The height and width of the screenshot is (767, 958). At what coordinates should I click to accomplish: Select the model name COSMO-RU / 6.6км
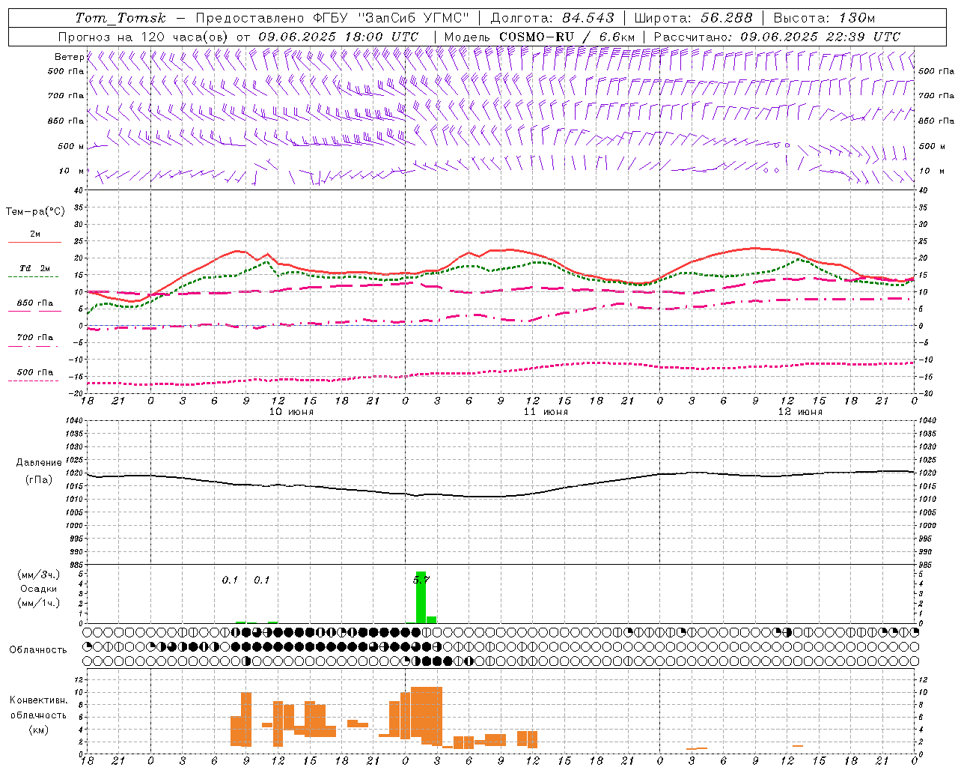[567, 37]
